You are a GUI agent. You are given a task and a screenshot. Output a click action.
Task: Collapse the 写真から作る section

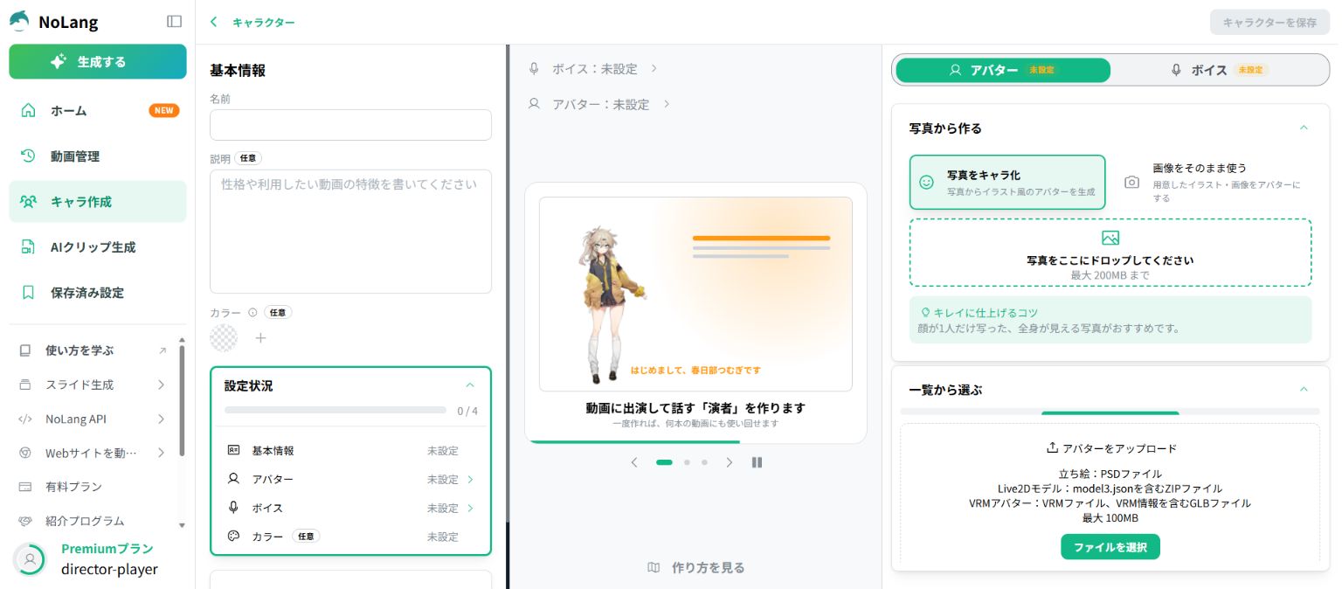[x=1304, y=128]
